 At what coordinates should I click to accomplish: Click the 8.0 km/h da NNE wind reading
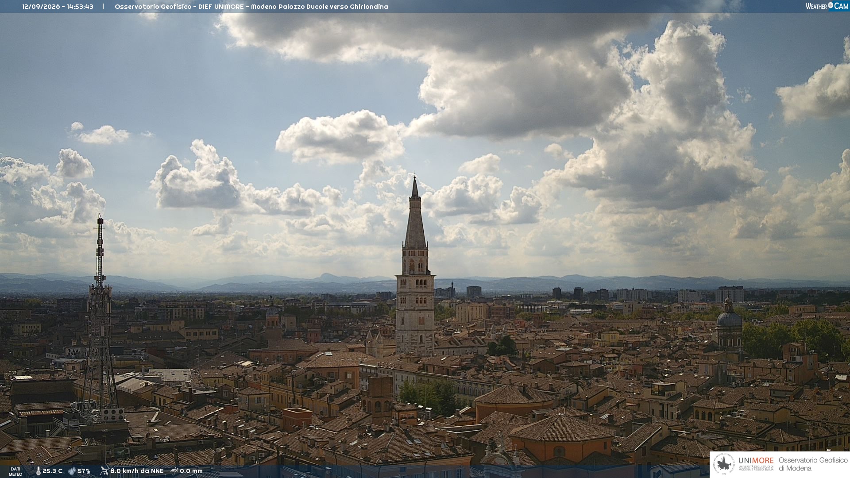[x=137, y=471]
